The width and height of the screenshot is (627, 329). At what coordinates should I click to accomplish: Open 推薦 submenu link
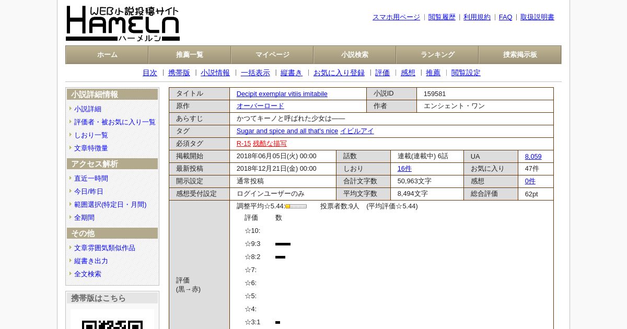[433, 73]
